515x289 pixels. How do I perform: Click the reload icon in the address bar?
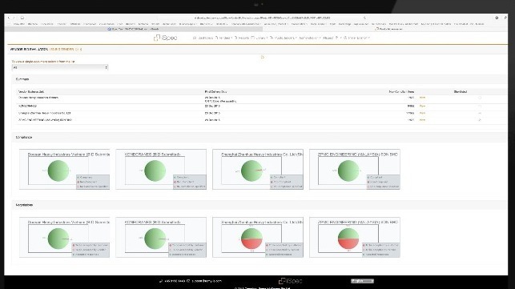pyautogui.click(x=364, y=18)
